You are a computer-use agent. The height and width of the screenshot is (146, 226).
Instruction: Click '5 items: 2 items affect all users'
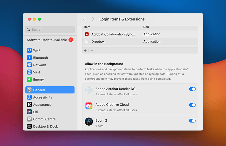[x=116, y=110]
